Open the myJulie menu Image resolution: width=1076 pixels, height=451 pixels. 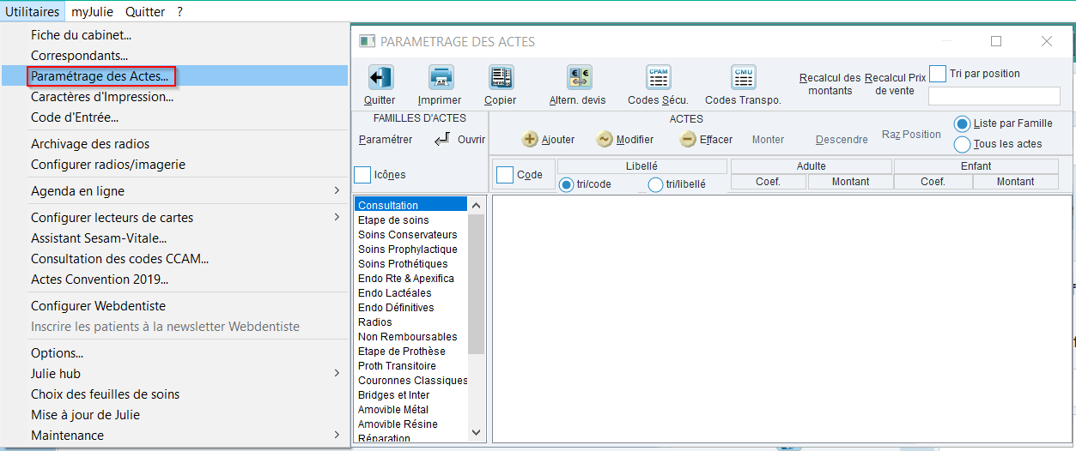coord(92,12)
